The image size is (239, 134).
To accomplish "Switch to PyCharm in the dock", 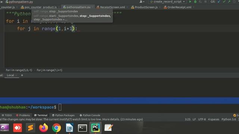I will (x=96, y=128).
